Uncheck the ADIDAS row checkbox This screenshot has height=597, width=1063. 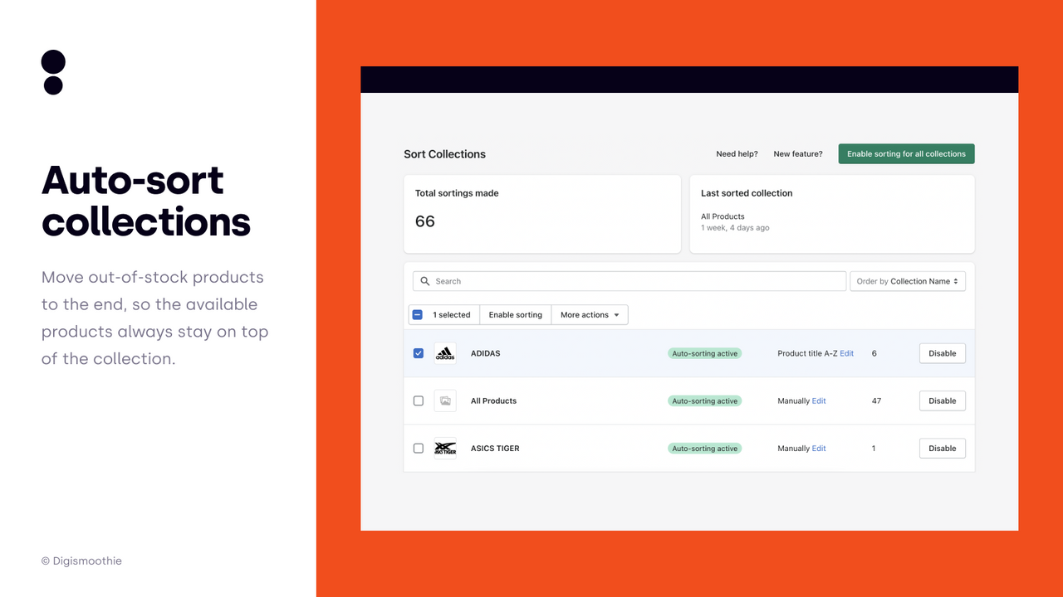tap(418, 352)
